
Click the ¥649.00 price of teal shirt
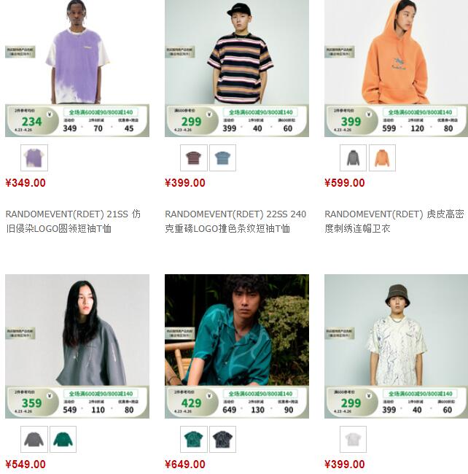point(185,465)
